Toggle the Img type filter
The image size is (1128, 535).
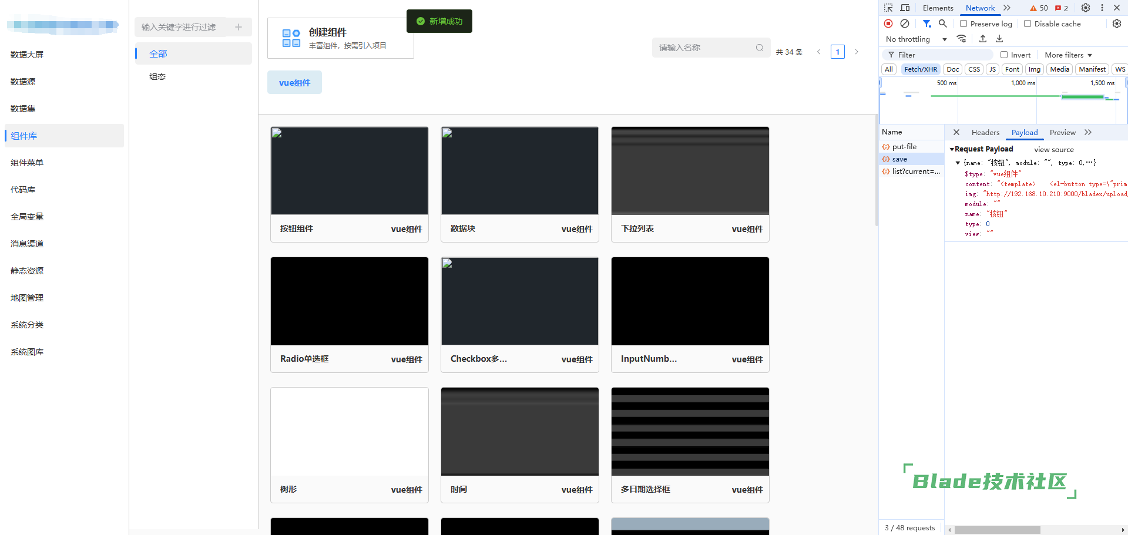click(x=1035, y=69)
